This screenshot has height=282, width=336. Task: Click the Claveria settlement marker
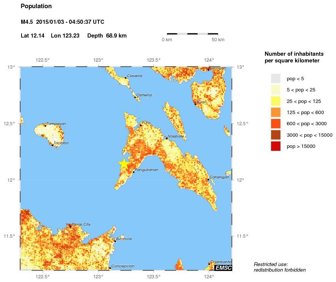tap(126, 77)
